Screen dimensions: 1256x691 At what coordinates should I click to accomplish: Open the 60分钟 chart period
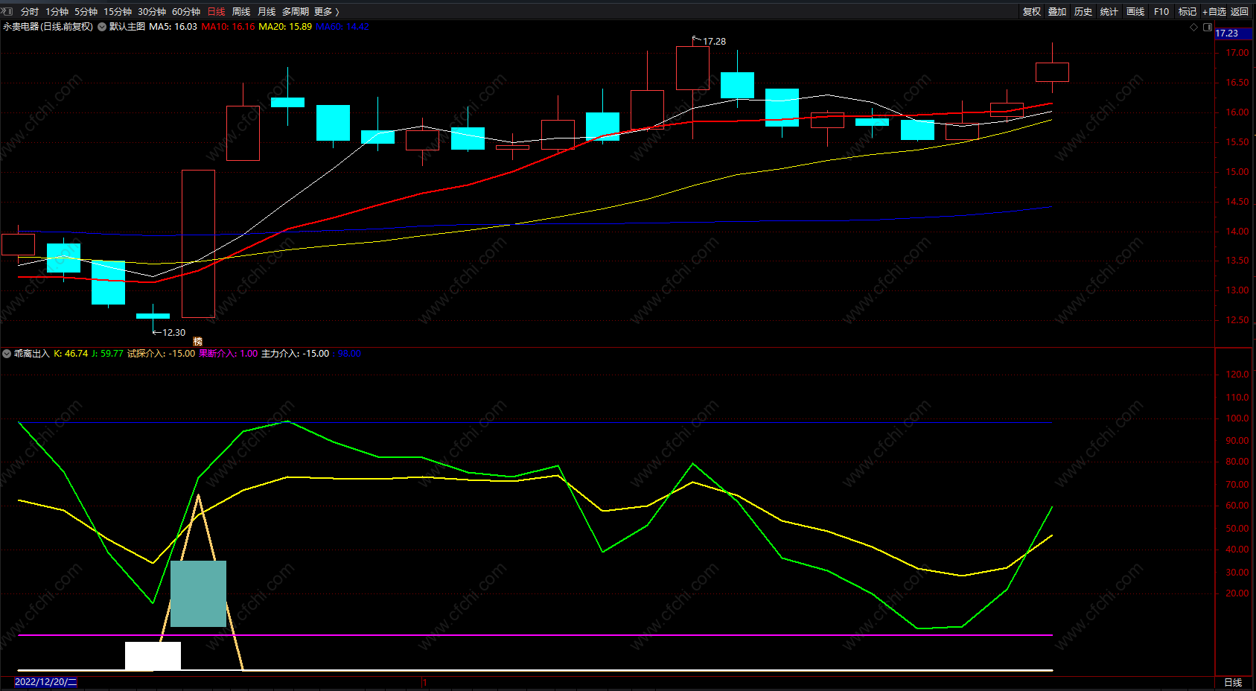click(186, 11)
